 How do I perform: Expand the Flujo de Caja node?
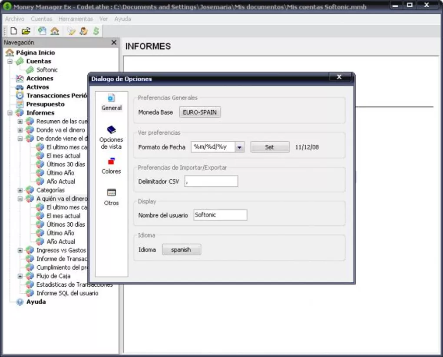[x=20, y=276]
